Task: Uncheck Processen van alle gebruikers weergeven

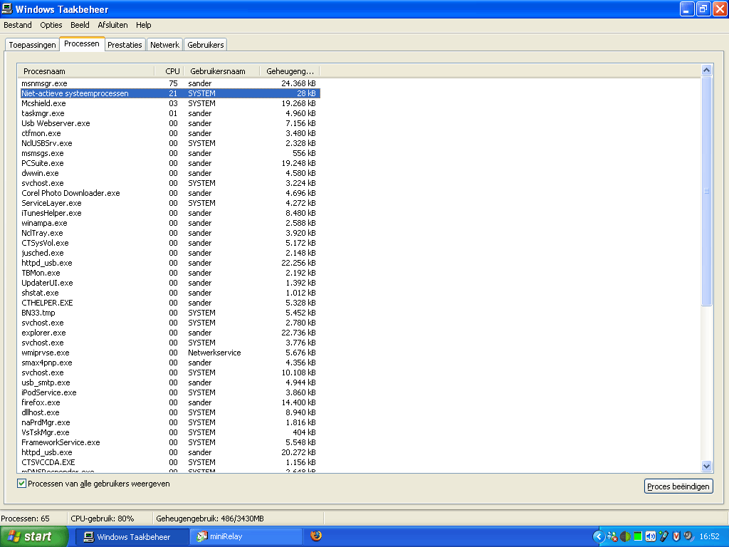Action: click(21, 484)
